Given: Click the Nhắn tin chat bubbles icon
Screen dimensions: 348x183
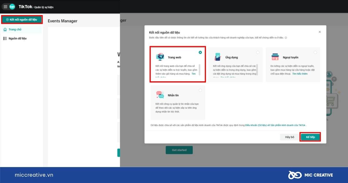Looking at the screenshot, I should click(x=160, y=95).
